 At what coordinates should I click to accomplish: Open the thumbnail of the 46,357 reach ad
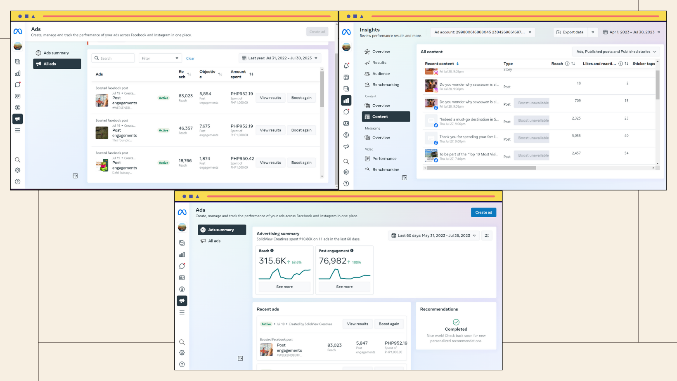102,133
